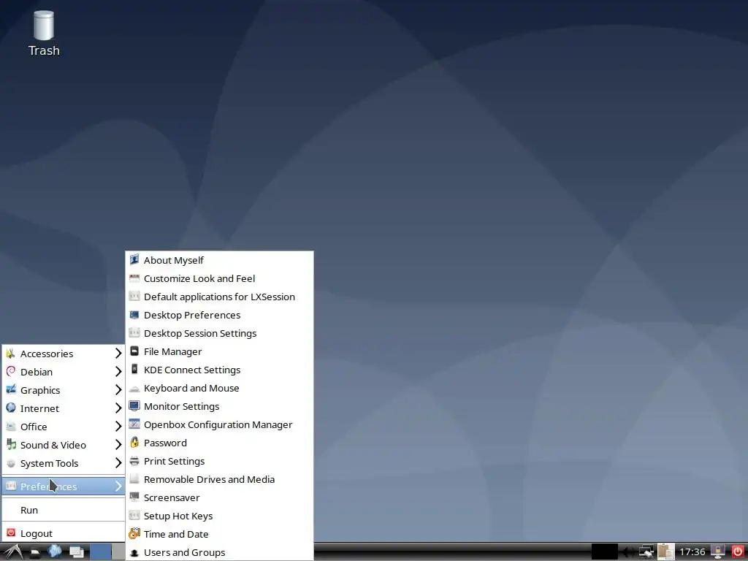Expand the System Tools submenu arrow
The image size is (748, 561).
[x=118, y=462]
